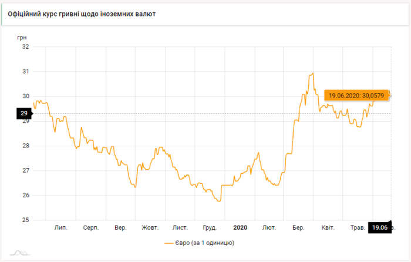The image size is (411, 262).
Task: Select the Трав. month label on axis
Action: click(x=358, y=227)
